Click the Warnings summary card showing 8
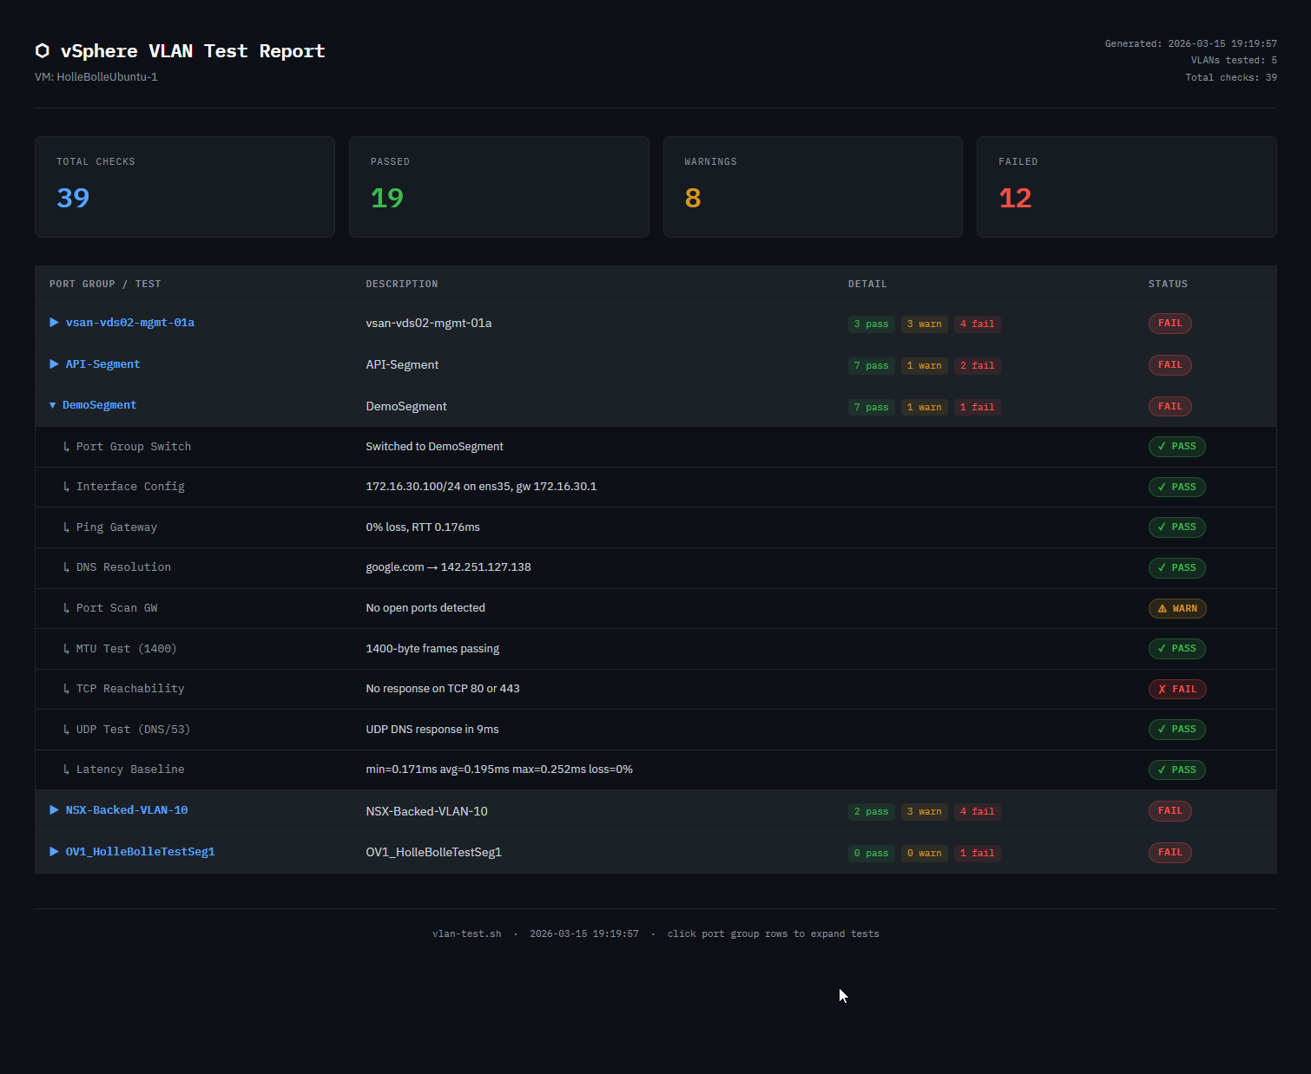1311x1074 pixels. [812, 187]
